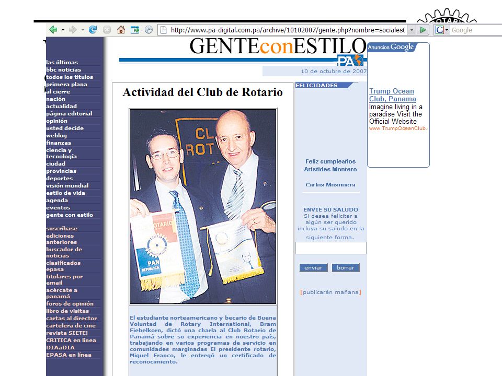Click 'suscríbase' link
The width and height of the screenshot is (502, 376).
click(x=62, y=229)
